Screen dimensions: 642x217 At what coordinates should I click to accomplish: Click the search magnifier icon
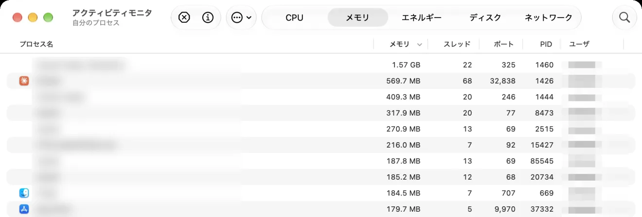[624, 17]
